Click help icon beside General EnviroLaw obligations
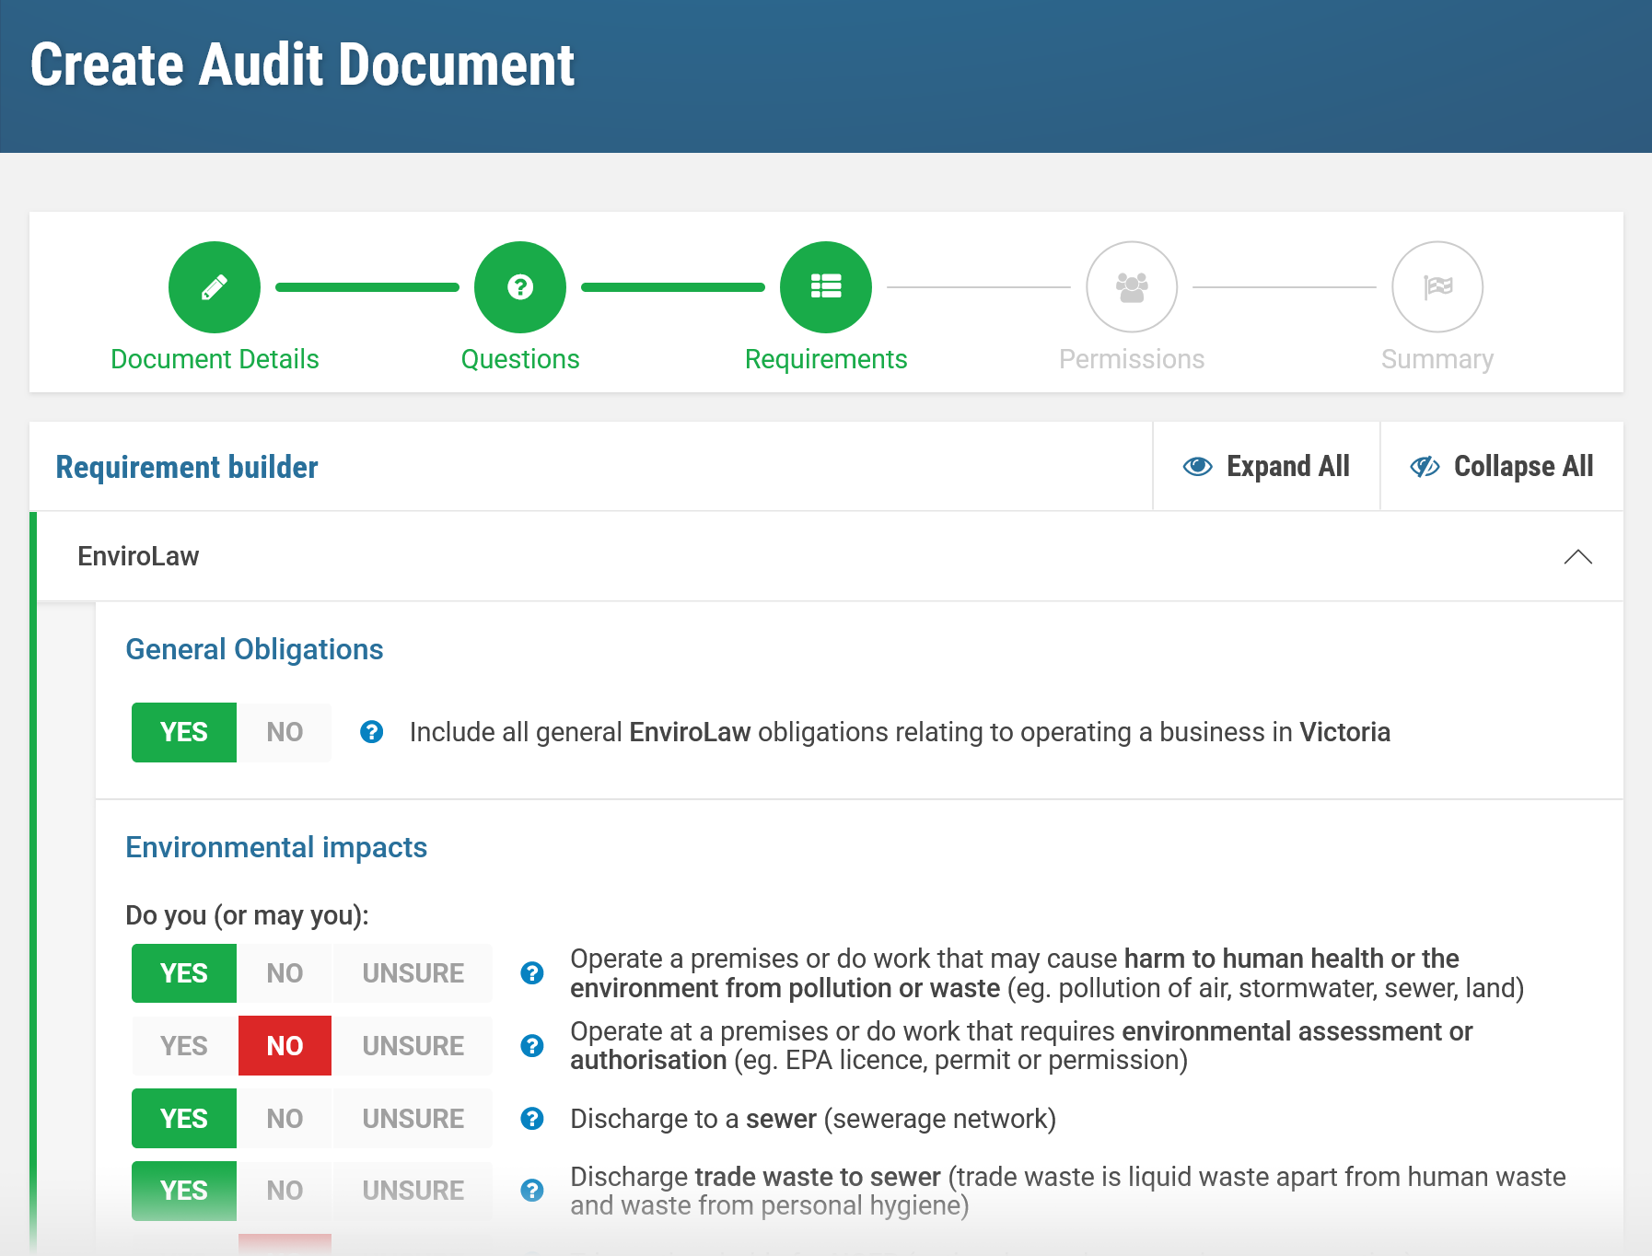The height and width of the screenshot is (1256, 1652). tap(371, 732)
